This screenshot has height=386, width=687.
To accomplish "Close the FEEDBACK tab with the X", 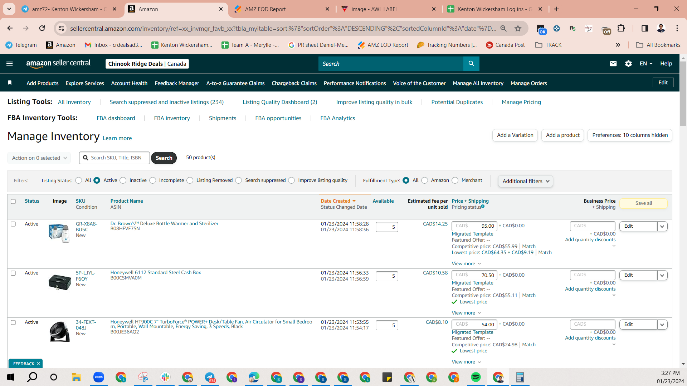I will click(38, 364).
